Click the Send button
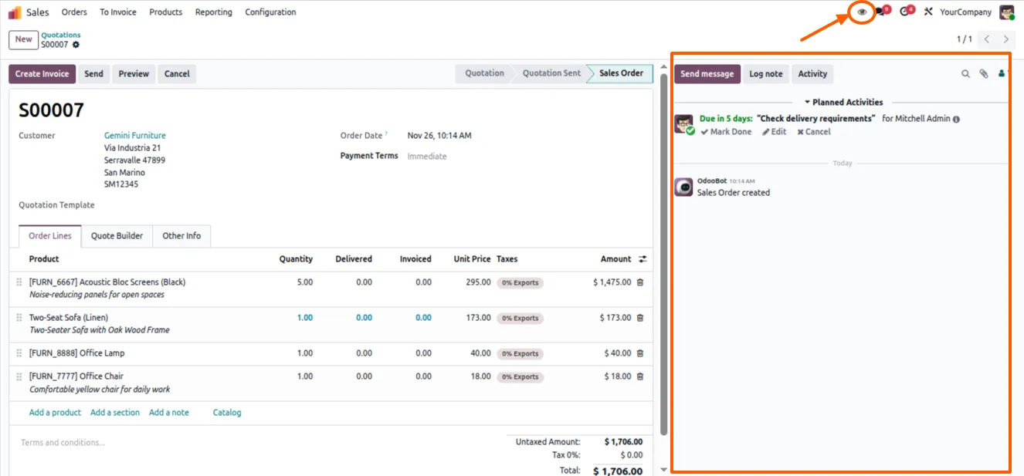Screen dimensions: 1024x476 (93, 74)
